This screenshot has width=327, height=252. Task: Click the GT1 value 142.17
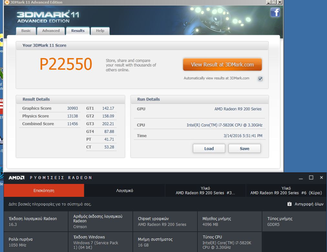[x=108, y=108]
